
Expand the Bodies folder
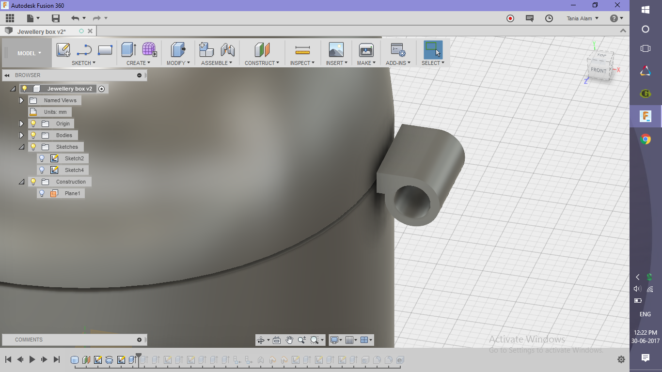pos(21,135)
